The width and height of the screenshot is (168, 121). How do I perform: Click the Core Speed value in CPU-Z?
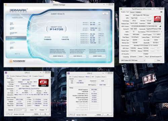pyautogui.click(x=19, y=99)
